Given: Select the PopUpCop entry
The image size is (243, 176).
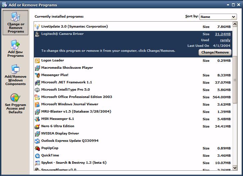Looking at the screenshot, I should point(133,148).
